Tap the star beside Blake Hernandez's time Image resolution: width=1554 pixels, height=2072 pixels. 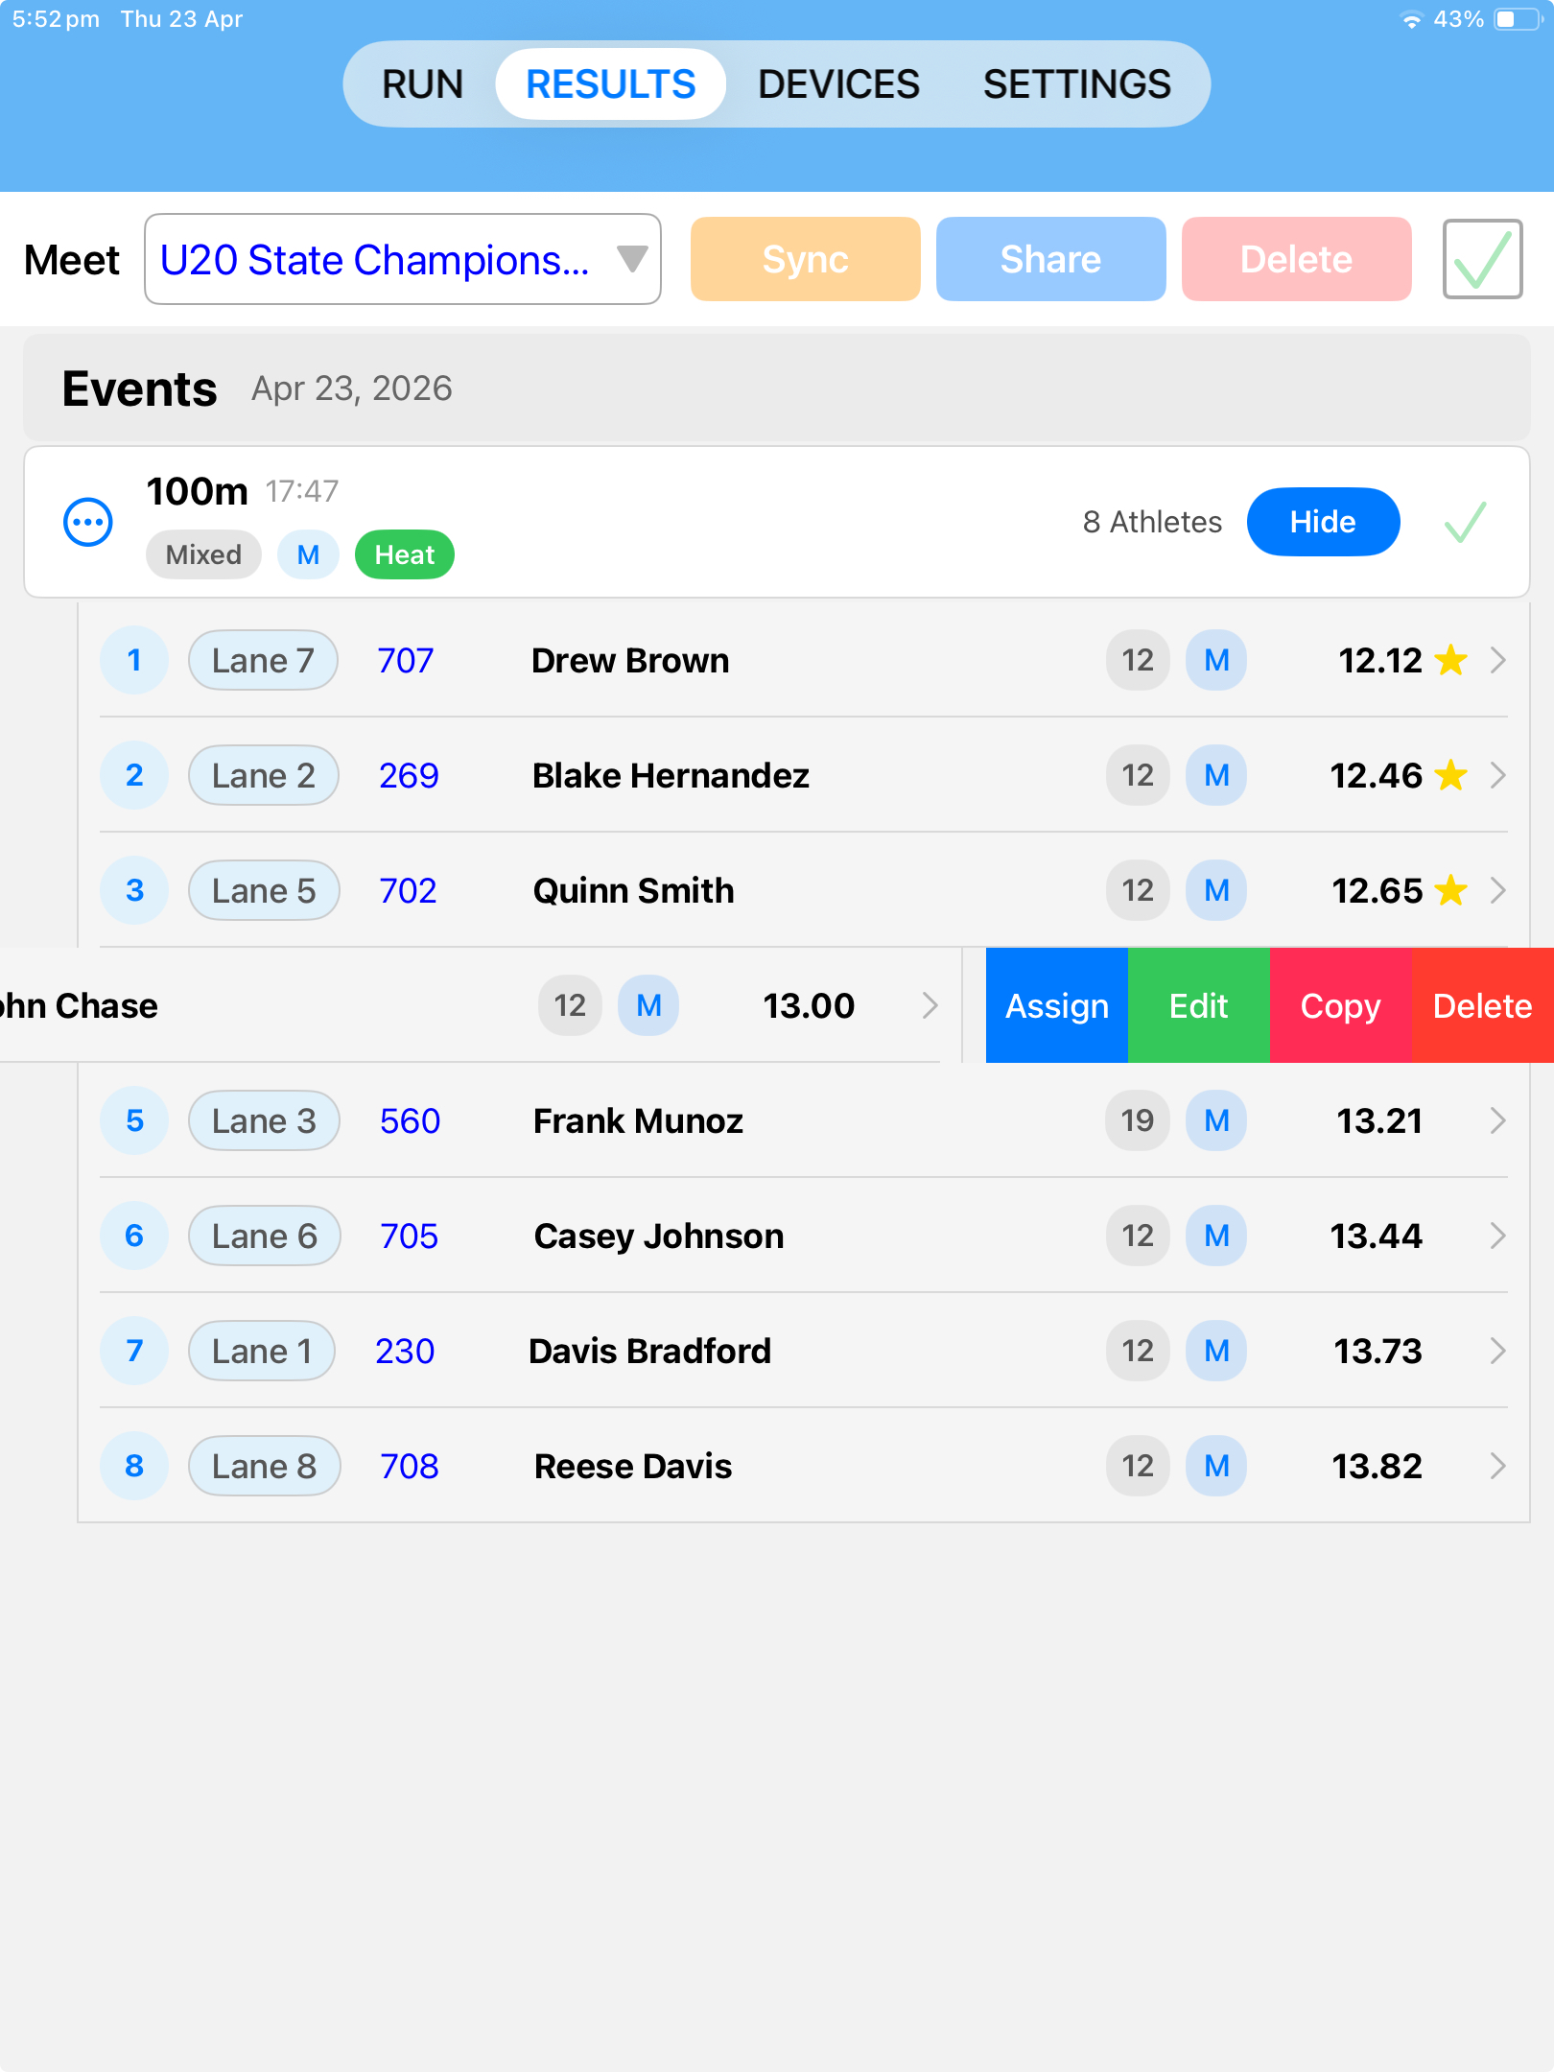click(x=1451, y=774)
